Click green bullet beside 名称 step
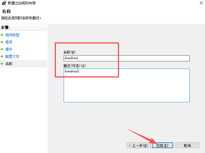This screenshot has width=205, height=153. (2, 64)
